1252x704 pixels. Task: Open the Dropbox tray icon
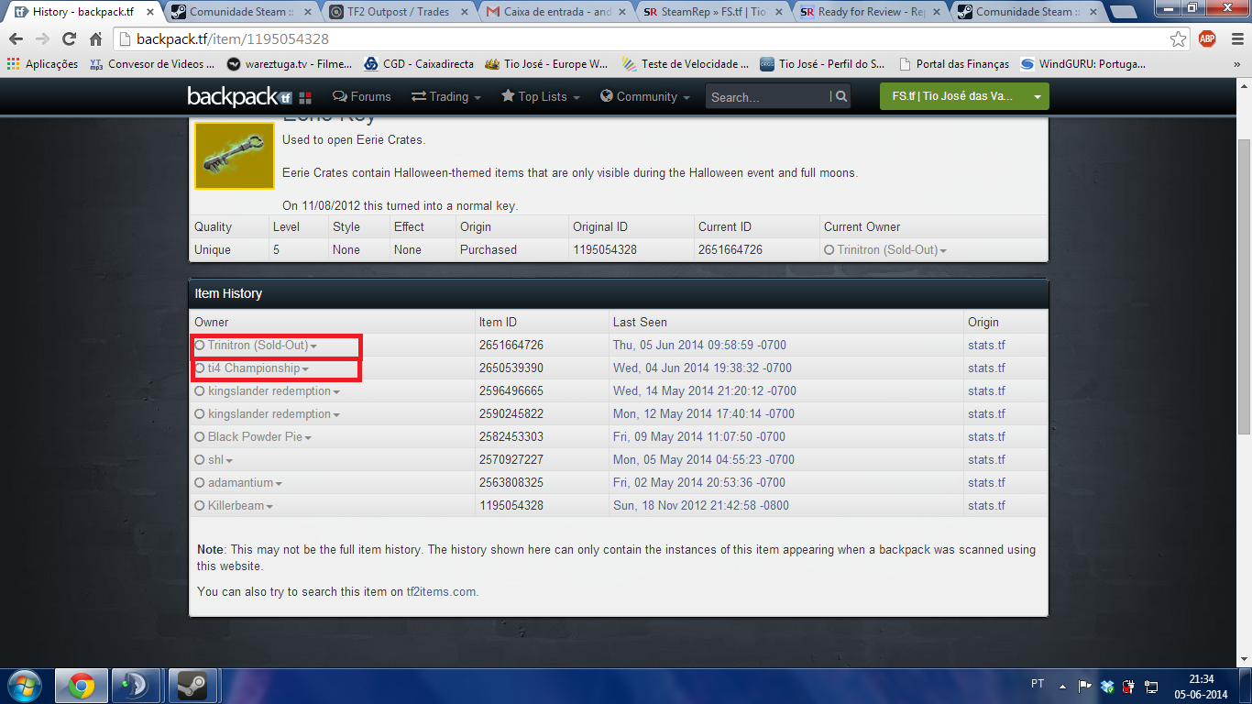click(1107, 686)
